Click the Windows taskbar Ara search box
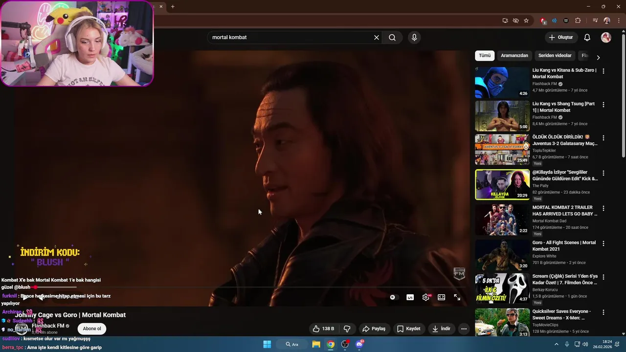This screenshot has width=626, height=352. click(292, 344)
